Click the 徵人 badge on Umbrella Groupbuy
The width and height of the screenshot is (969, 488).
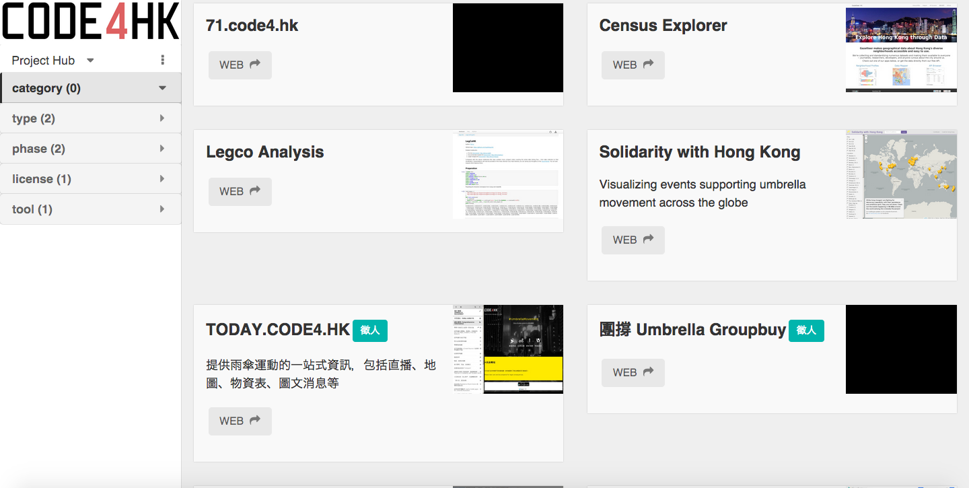(x=806, y=330)
